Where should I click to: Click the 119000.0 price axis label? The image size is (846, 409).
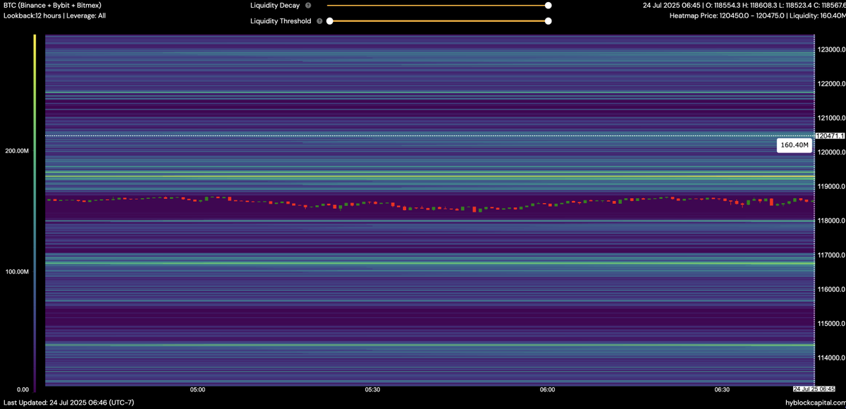(831, 187)
